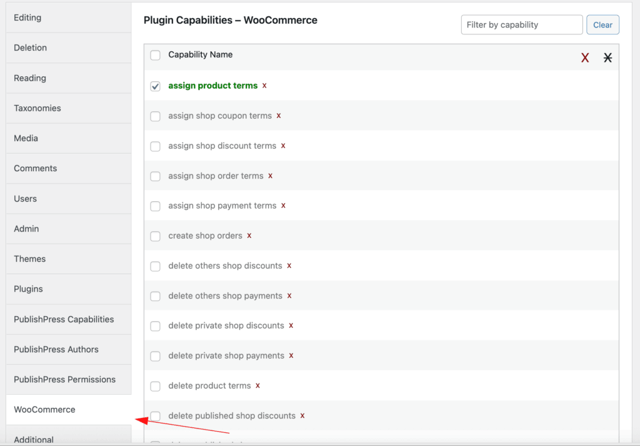Check the delete private shop payments checkbox
The height and width of the screenshot is (446, 640).
tap(155, 356)
